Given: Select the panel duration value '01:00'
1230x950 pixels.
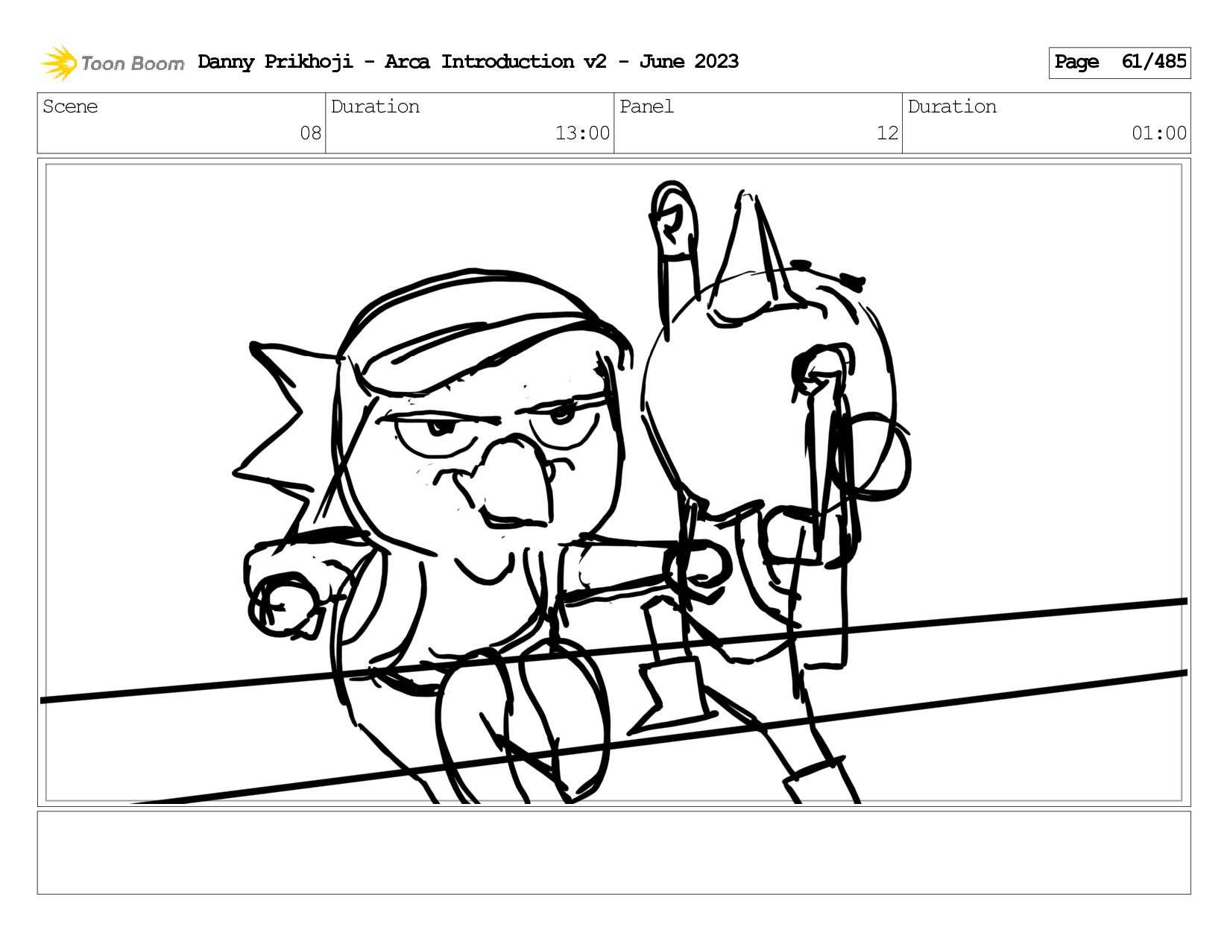Looking at the screenshot, I should point(1159,133).
